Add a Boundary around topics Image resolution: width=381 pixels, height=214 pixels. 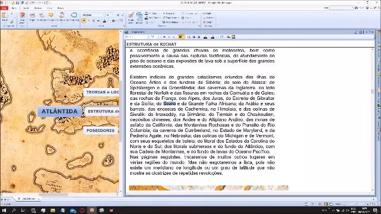(x=74, y=17)
